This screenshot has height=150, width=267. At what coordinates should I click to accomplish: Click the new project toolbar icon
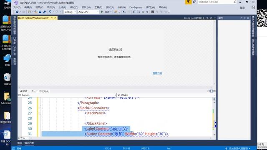[x=29, y=12]
